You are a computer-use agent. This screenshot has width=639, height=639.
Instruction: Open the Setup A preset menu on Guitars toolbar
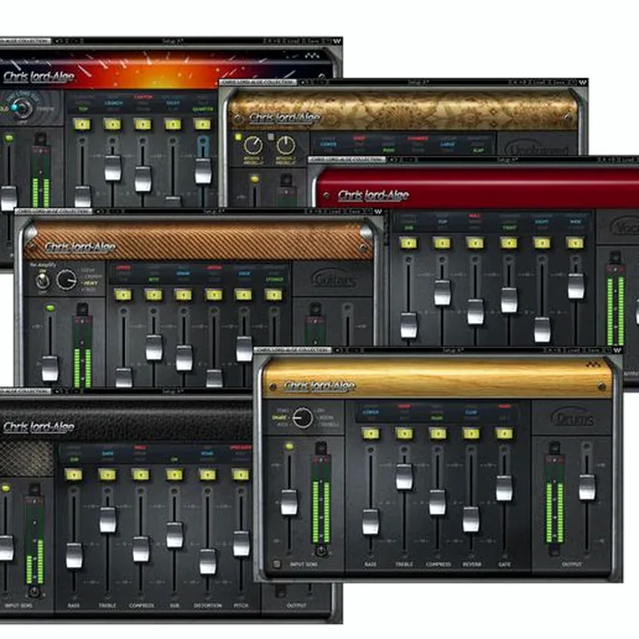[214, 211]
